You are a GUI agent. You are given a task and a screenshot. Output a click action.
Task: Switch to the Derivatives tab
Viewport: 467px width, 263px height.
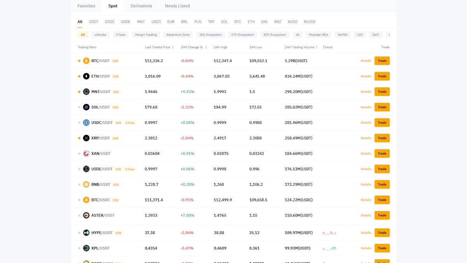[x=141, y=6]
